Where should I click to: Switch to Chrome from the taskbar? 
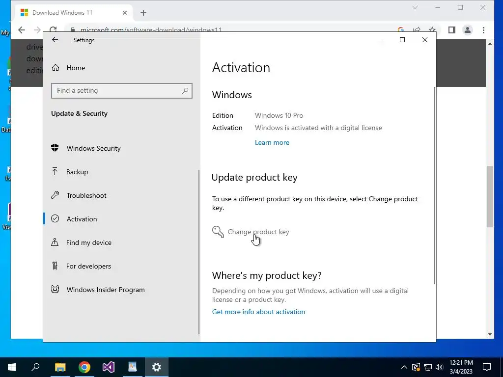coord(84,367)
